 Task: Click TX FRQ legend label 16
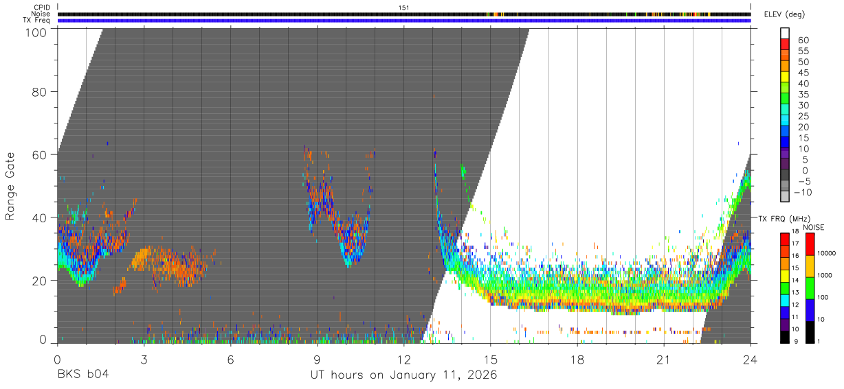pyautogui.click(x=796, y=255)
